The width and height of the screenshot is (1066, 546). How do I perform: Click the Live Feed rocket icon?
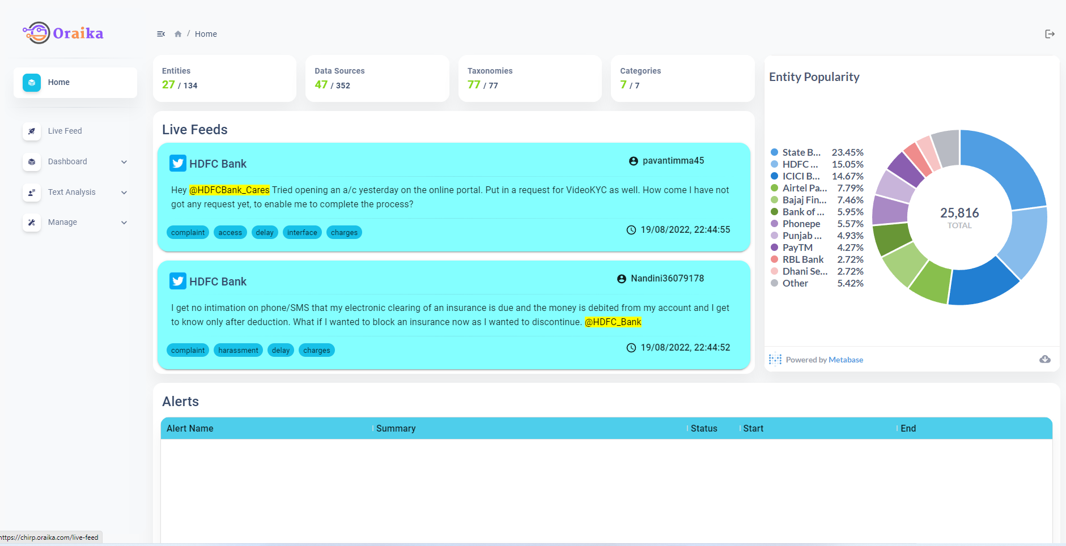tap(32, 131)
